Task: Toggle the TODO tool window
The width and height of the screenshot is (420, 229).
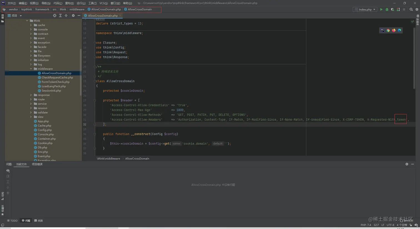Action: 12,221
